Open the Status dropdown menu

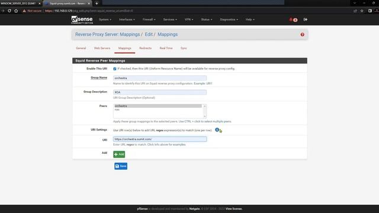[x=207, y=20]
